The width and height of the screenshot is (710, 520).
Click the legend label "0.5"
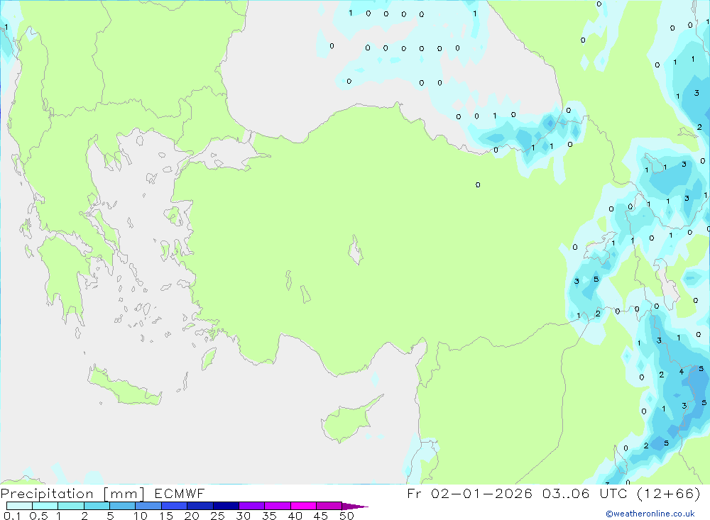tap(38, 516)
